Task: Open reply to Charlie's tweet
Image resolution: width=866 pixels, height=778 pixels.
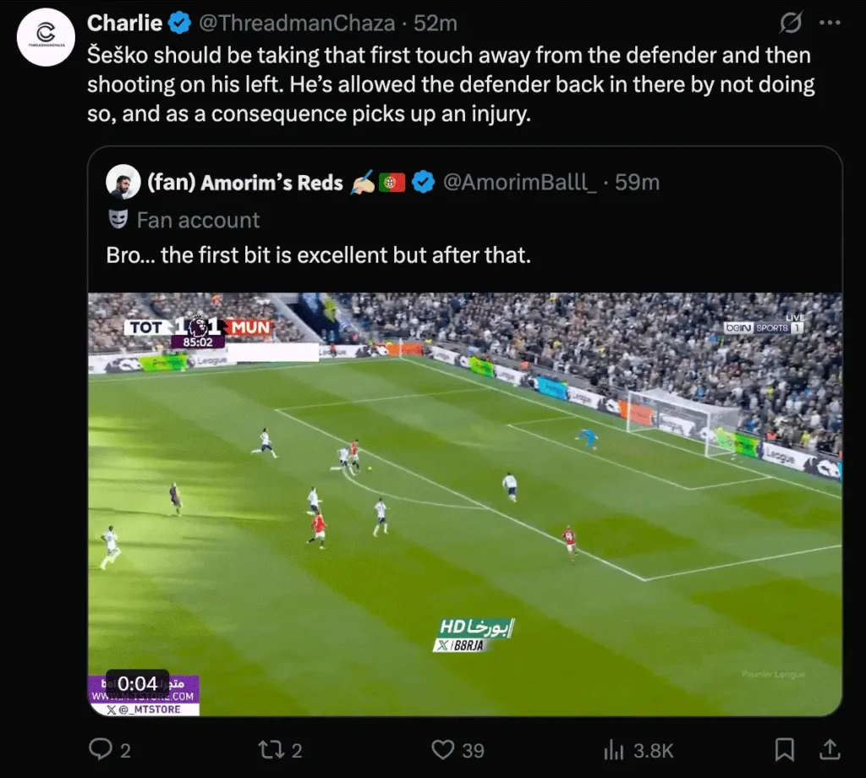Action: tap(101, 749)
